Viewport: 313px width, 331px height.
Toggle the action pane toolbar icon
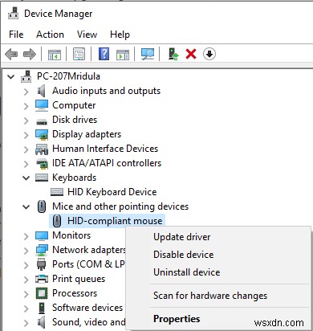pos(123,55)
